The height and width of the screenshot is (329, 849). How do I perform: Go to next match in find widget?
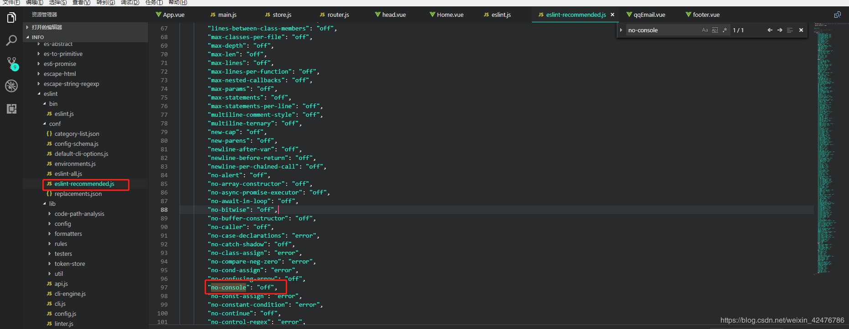(x=780, y=30)
